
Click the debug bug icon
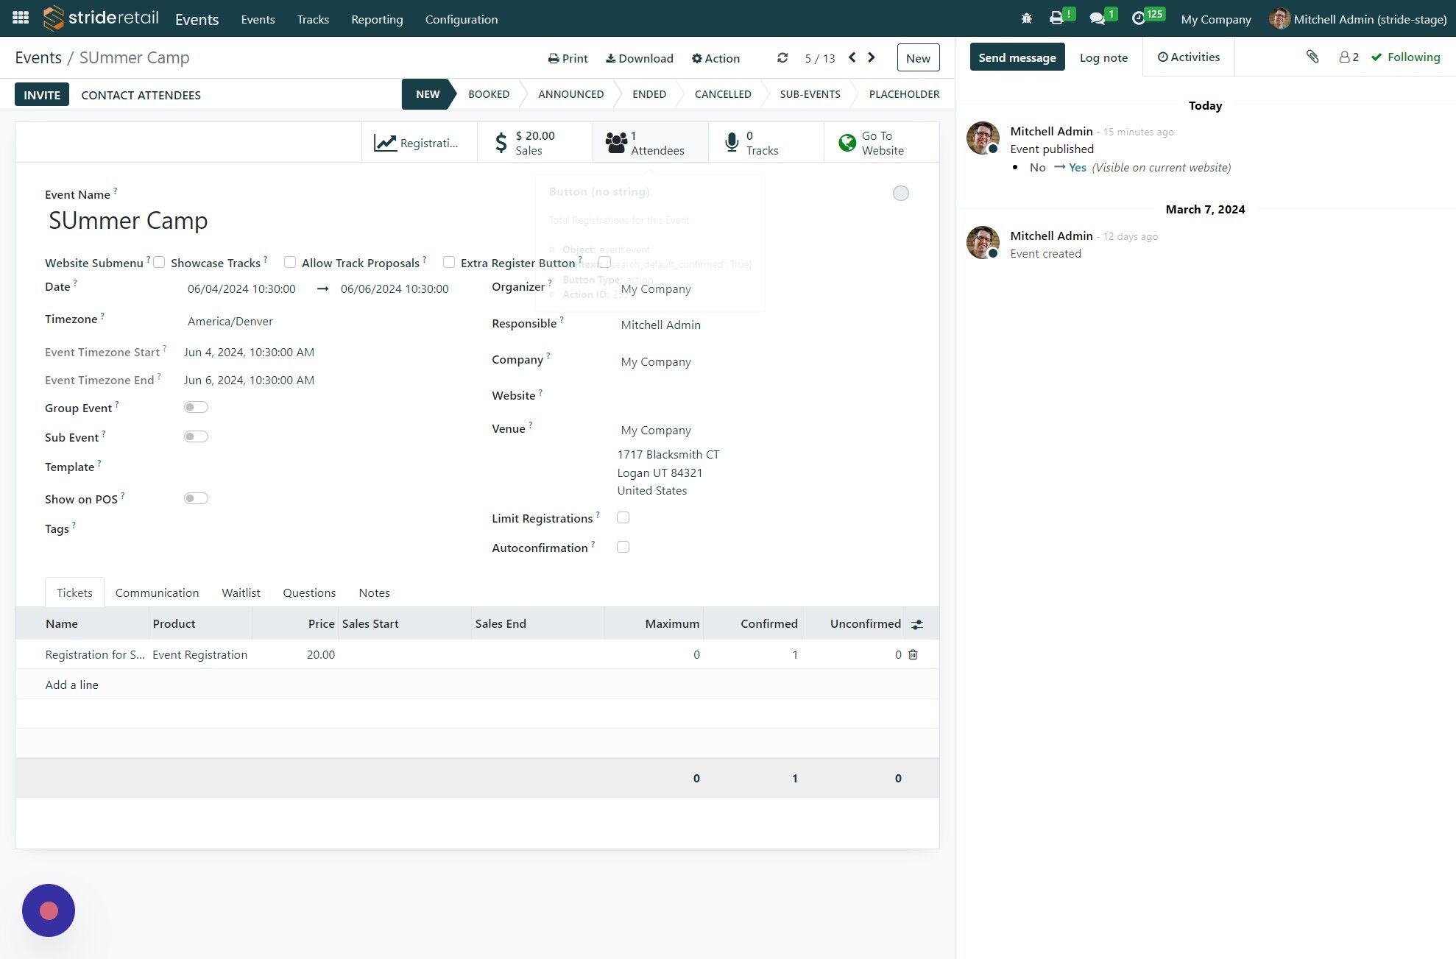click(x=1026, y=18)
